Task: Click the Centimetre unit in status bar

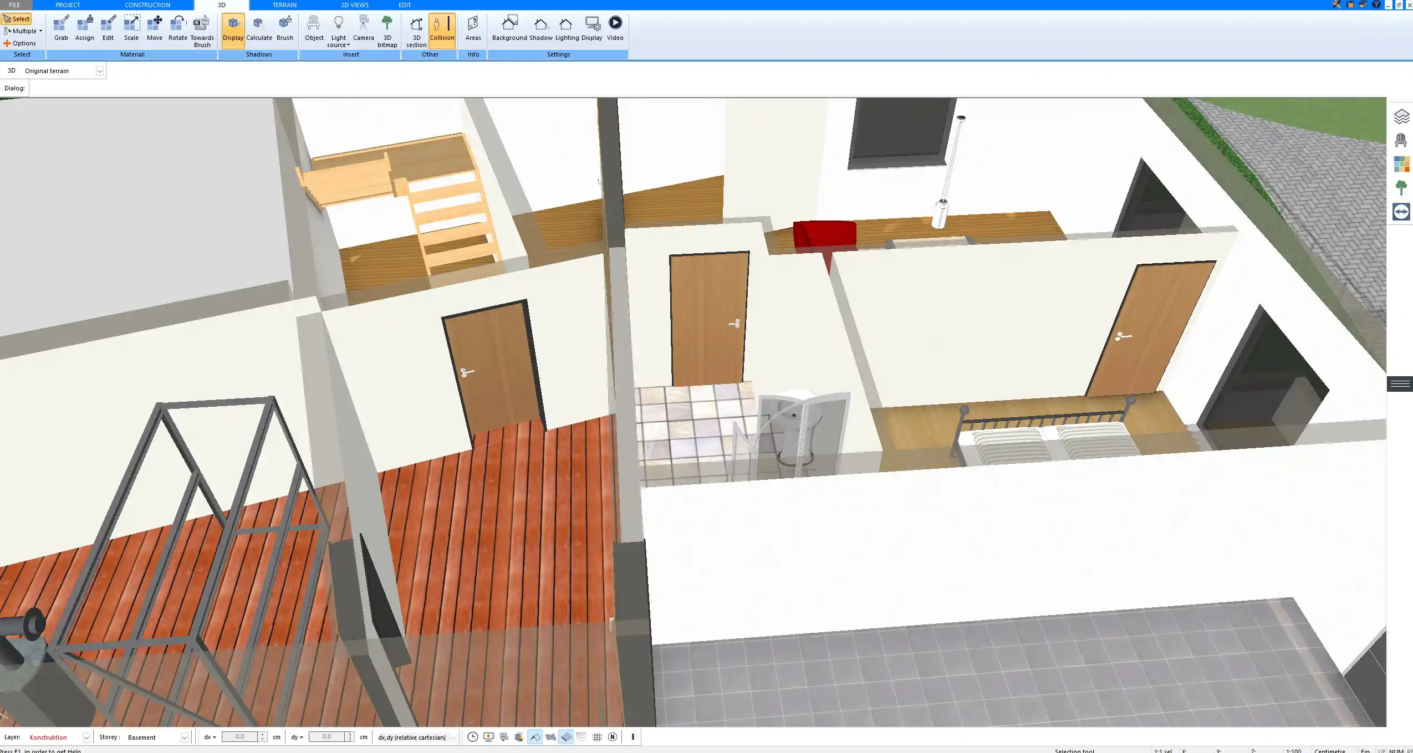Action: point(1329,750)
